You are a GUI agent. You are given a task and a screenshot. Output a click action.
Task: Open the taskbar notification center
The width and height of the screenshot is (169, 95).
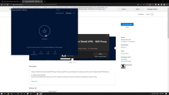click(166, 94)
